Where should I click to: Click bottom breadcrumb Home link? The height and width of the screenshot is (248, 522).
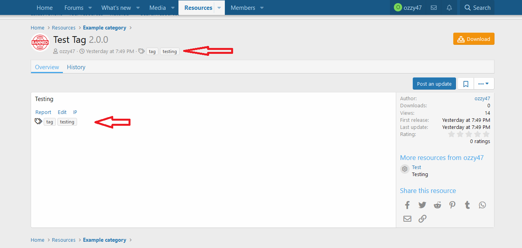tap(38, 240)
